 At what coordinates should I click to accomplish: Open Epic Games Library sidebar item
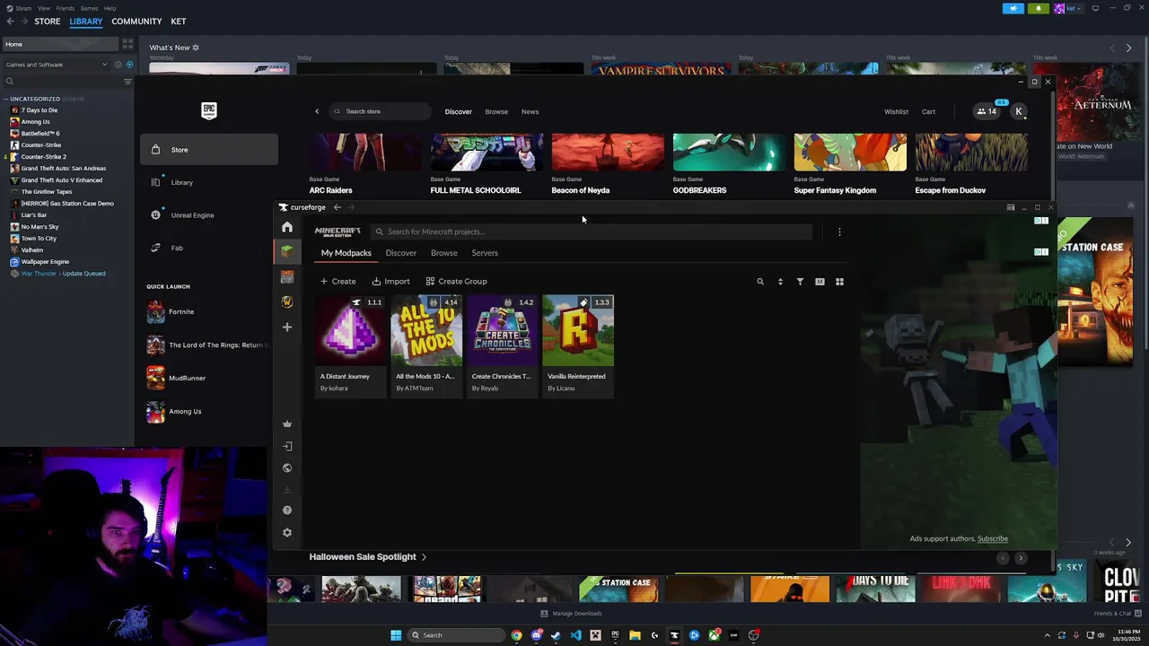pos(209,182)
